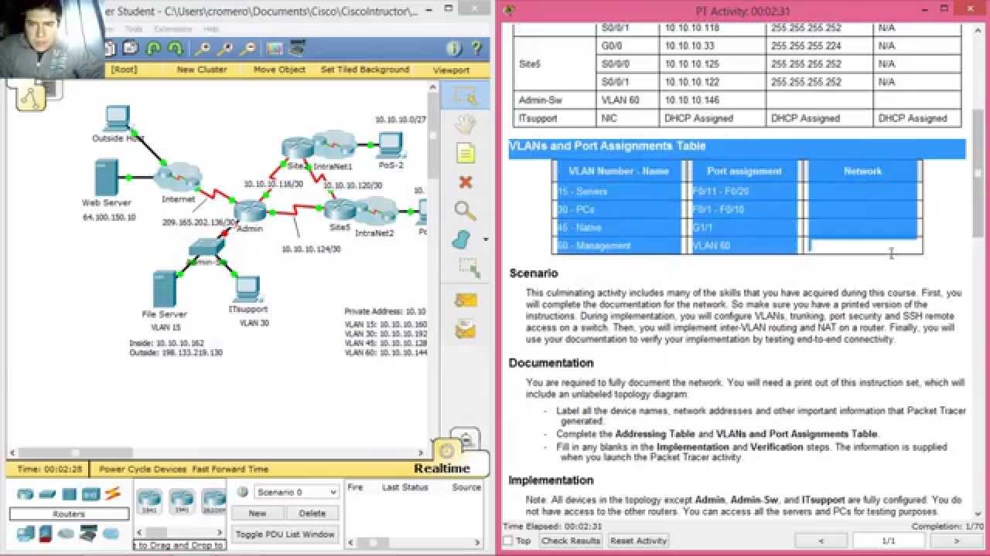The height and width of the screenshot is (556, 990).
Task: Click the Redo green arrow icon
Action: pyautogui.click(x=176, y=49)
